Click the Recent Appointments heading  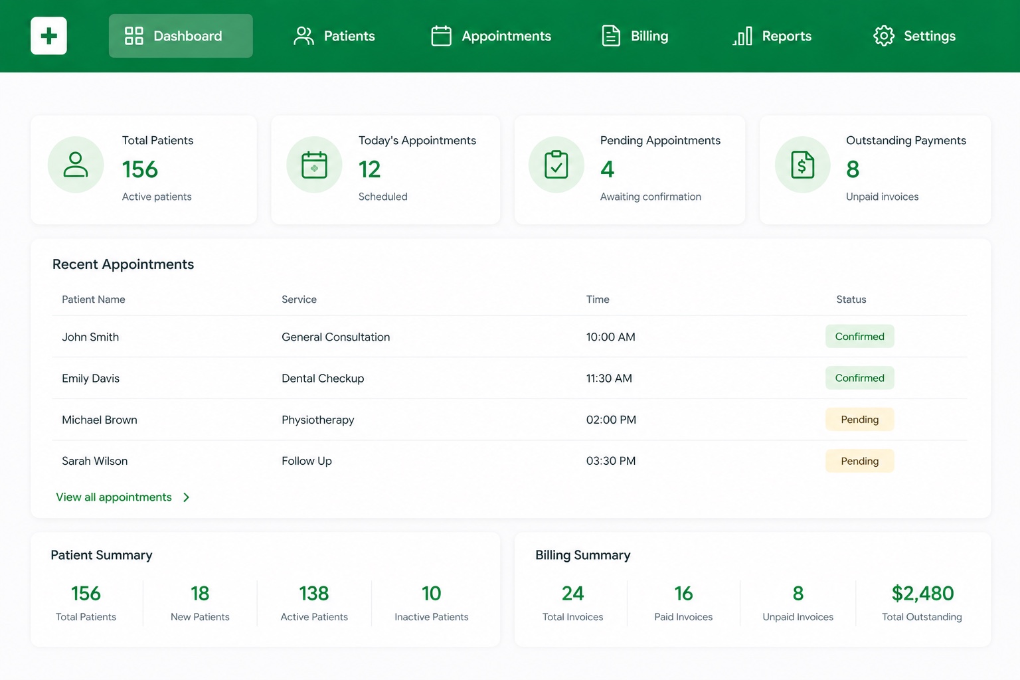coord(123,264)
